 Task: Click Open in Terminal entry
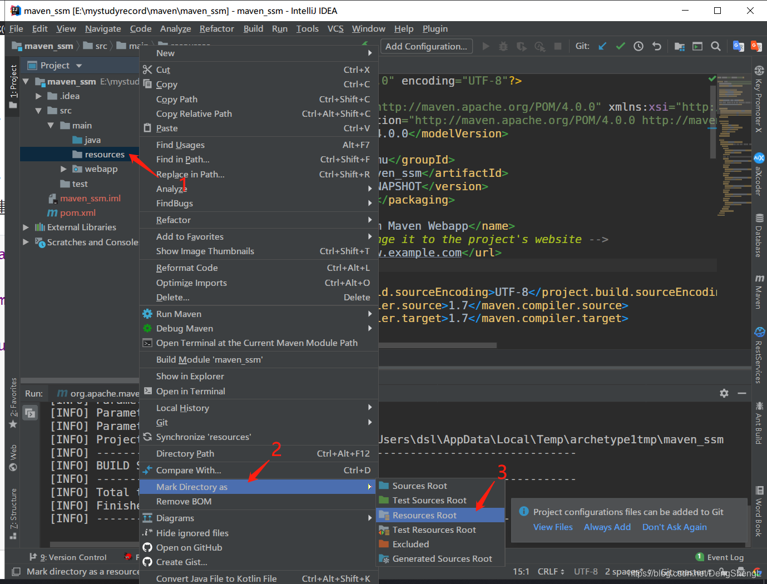(259, 392)
